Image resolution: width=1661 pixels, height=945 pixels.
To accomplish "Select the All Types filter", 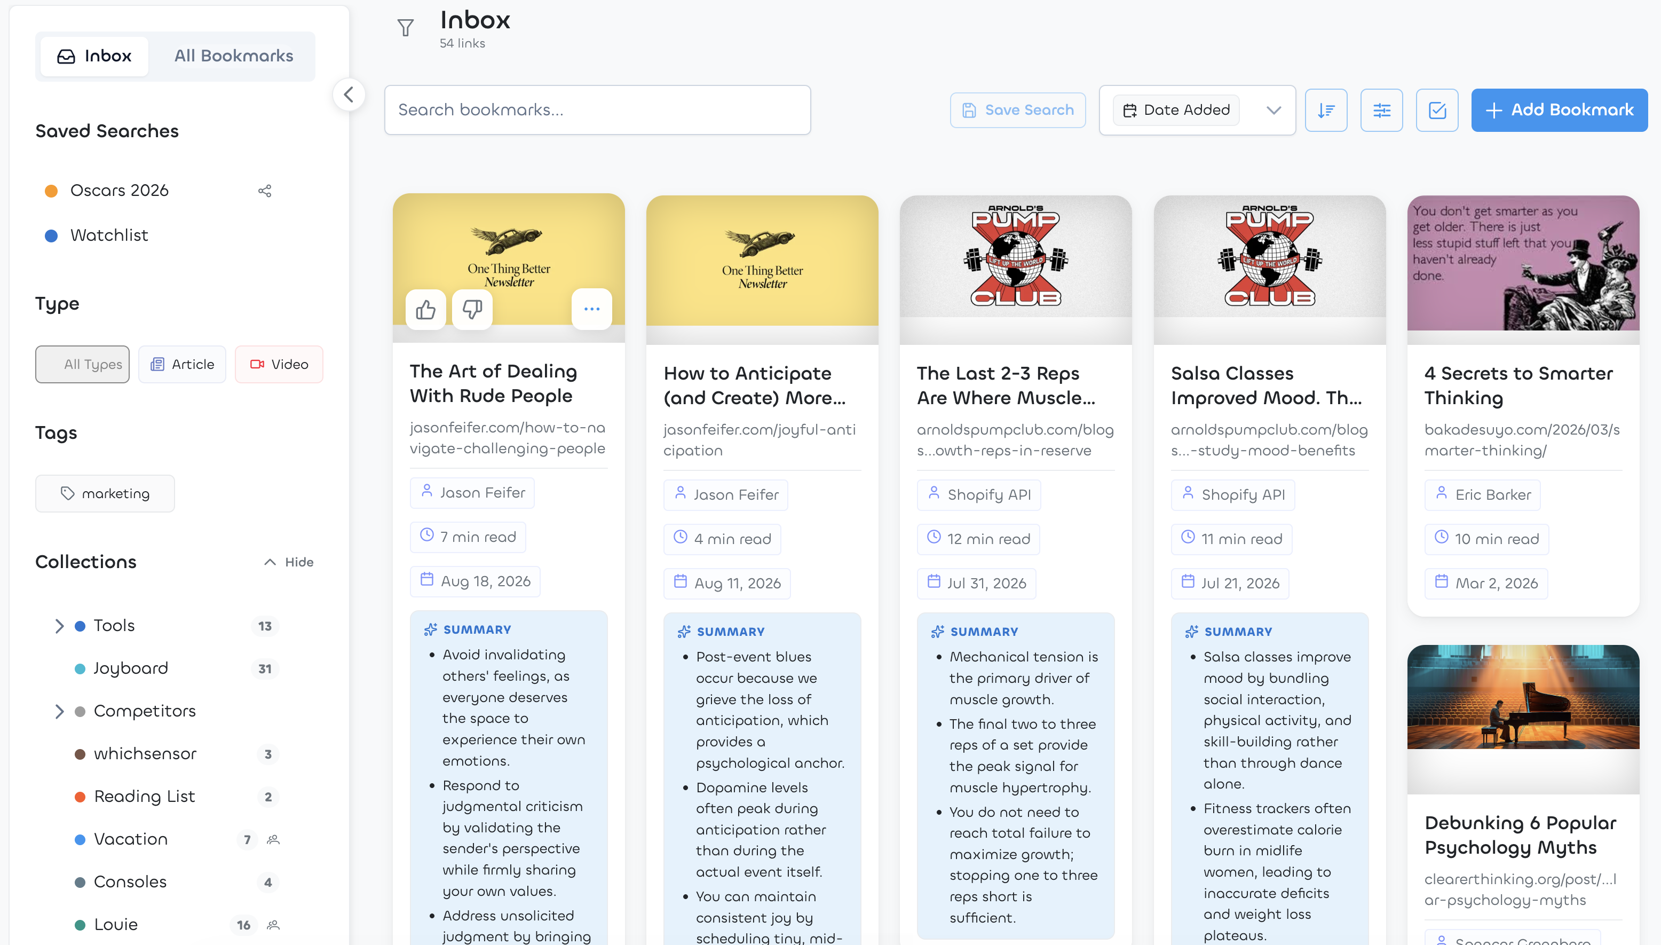I will (x=82, y=364).
